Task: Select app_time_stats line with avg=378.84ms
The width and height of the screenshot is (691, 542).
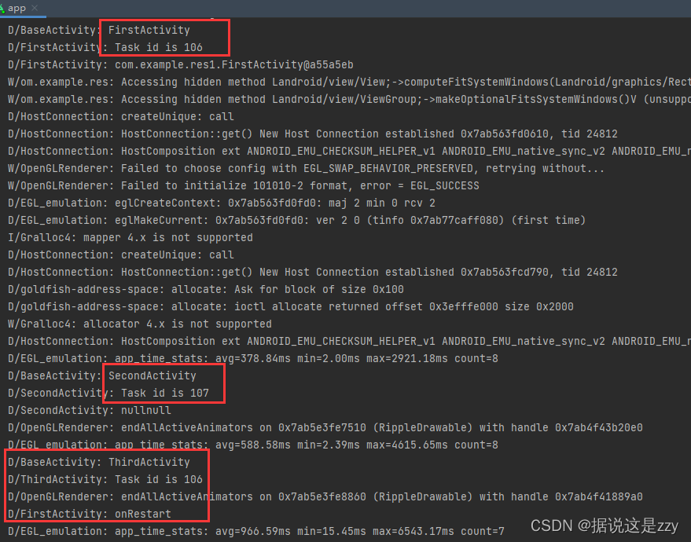Action: pos(253,358)
